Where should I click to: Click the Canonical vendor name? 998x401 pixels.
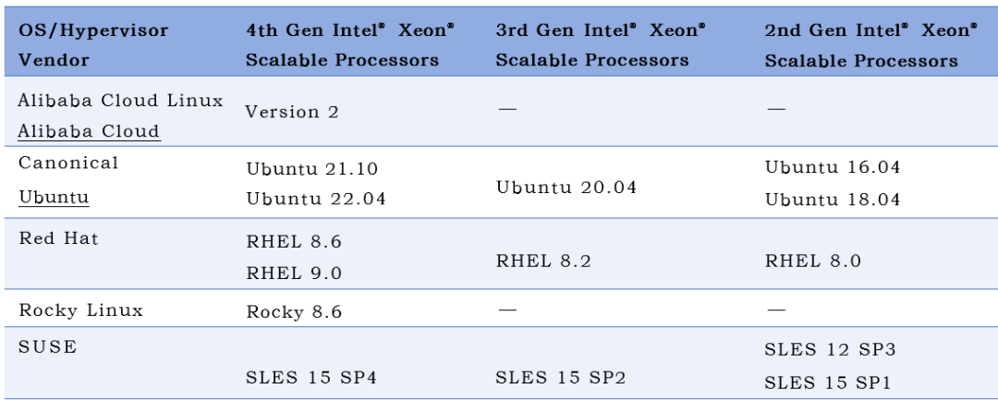(68, 163)
